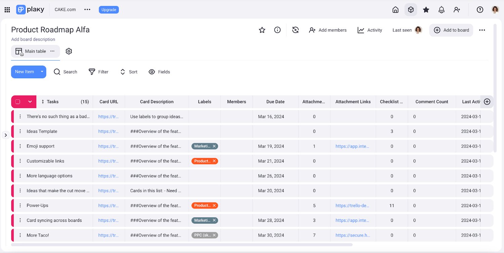504x253 pixels.
Task: Open the Search tool
Action: tap(66, 72)
